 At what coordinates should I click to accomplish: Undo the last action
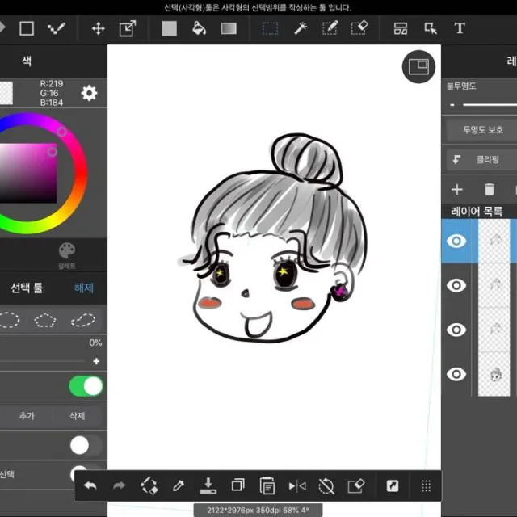(90, 485)
